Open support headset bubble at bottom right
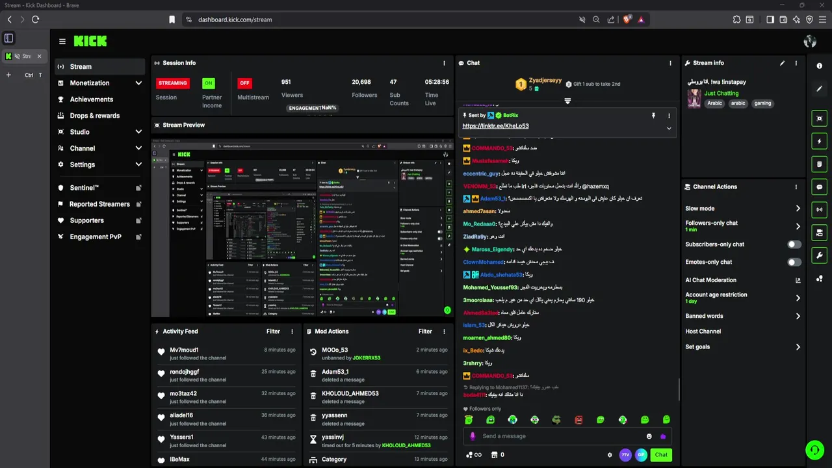This screenshot has height=468, width=832. [x=814, y=449]
